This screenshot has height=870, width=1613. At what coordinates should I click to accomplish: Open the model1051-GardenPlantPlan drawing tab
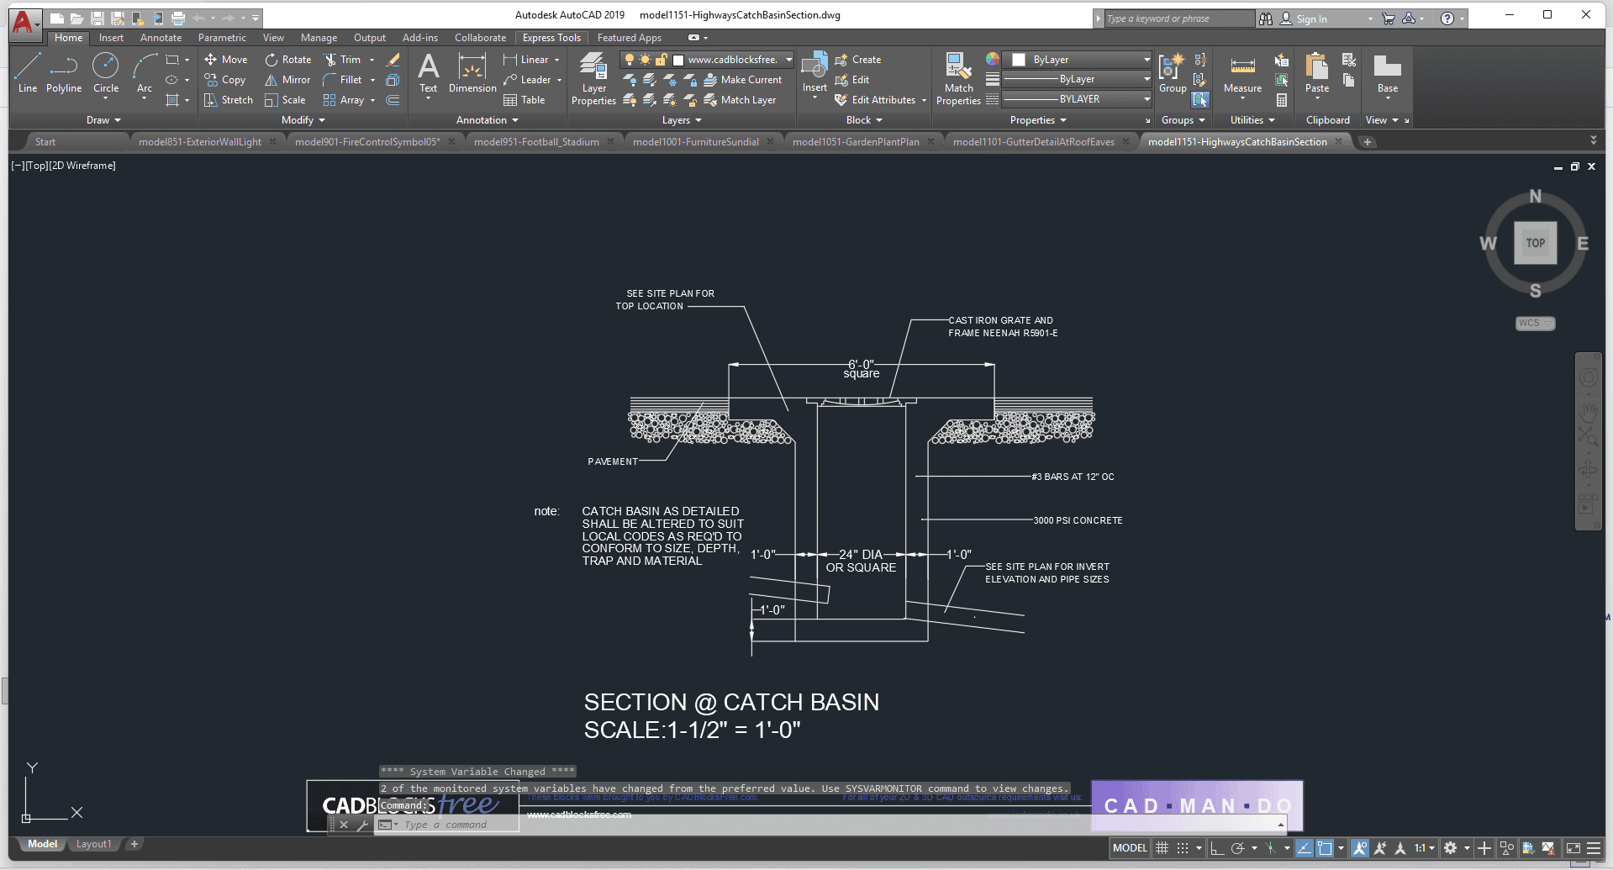click(x=856, y=142)
